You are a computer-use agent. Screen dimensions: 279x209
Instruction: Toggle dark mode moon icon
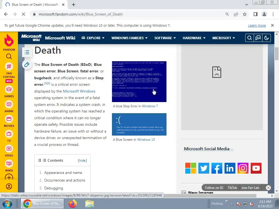[266, 38]
